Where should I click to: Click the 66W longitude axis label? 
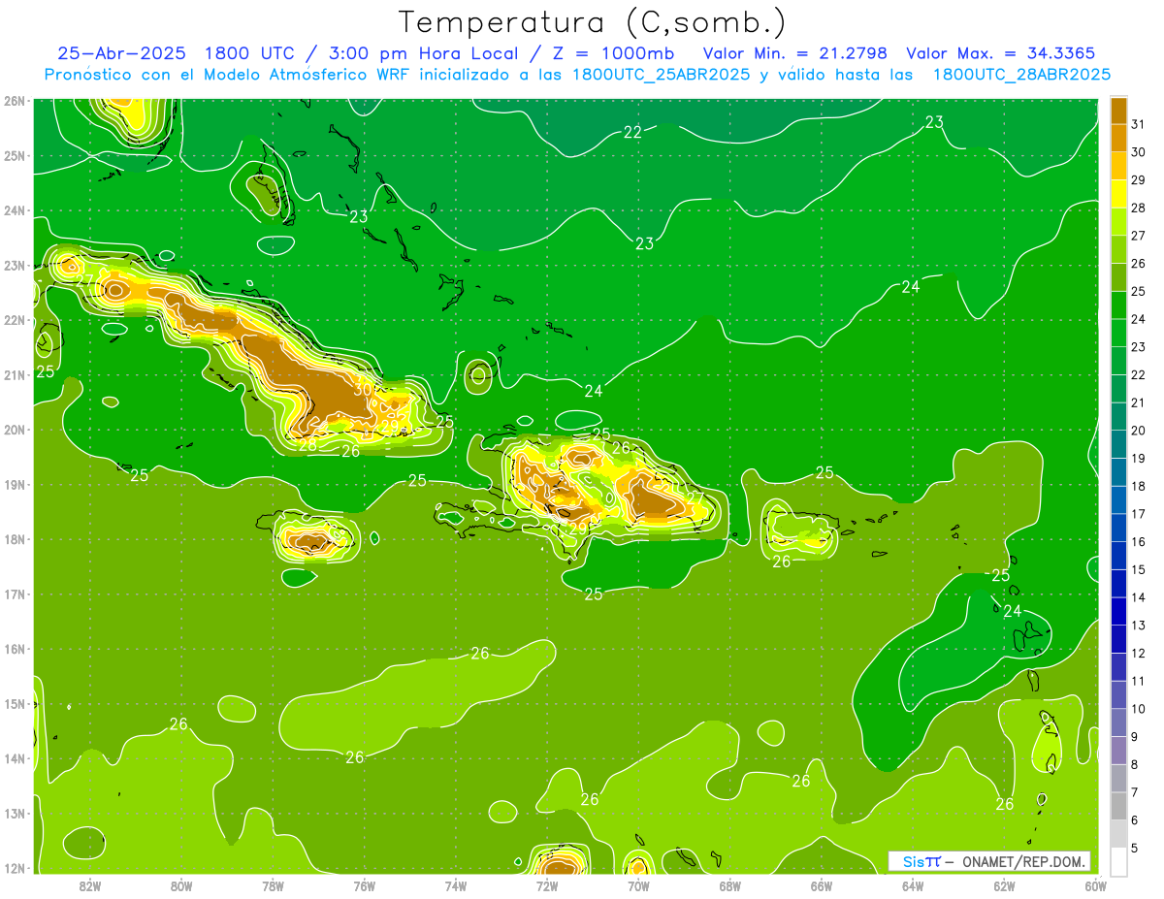click(x=822, y=885)
